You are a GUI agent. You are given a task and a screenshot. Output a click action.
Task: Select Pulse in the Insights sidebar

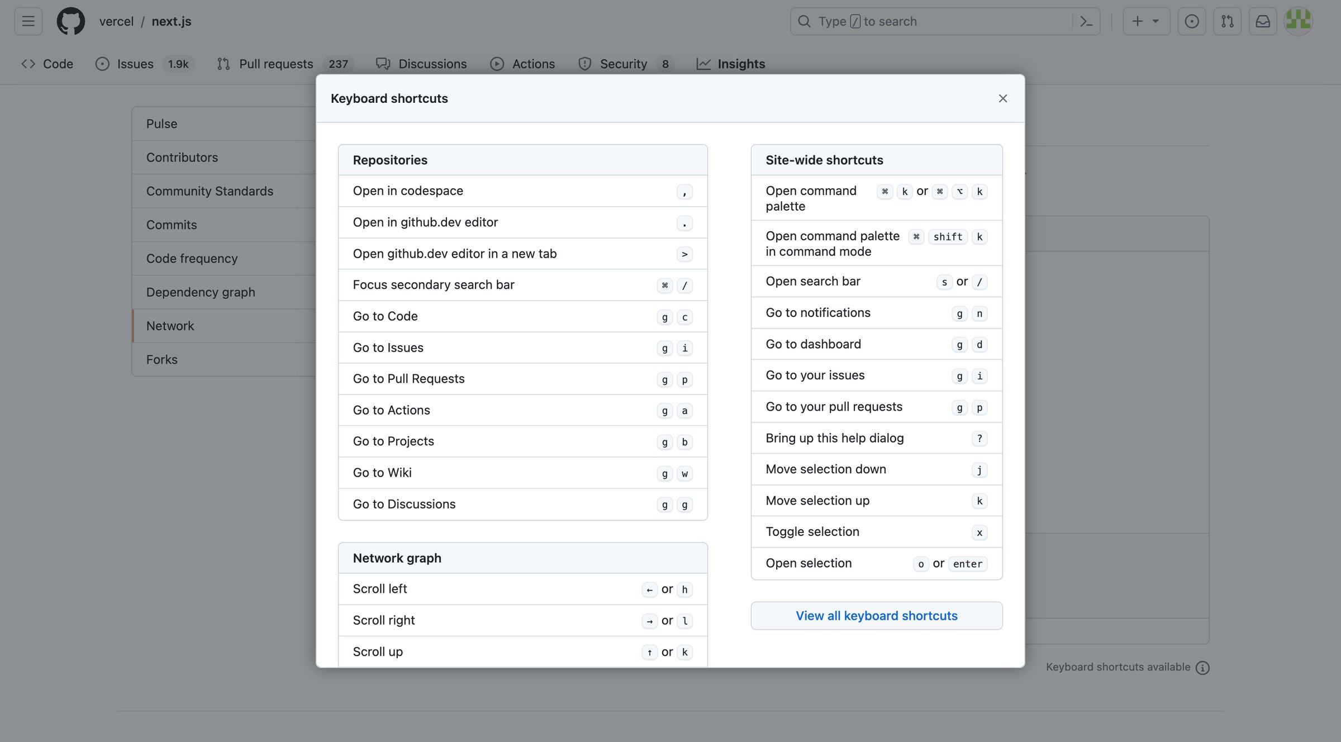click(x=224, y=123)
